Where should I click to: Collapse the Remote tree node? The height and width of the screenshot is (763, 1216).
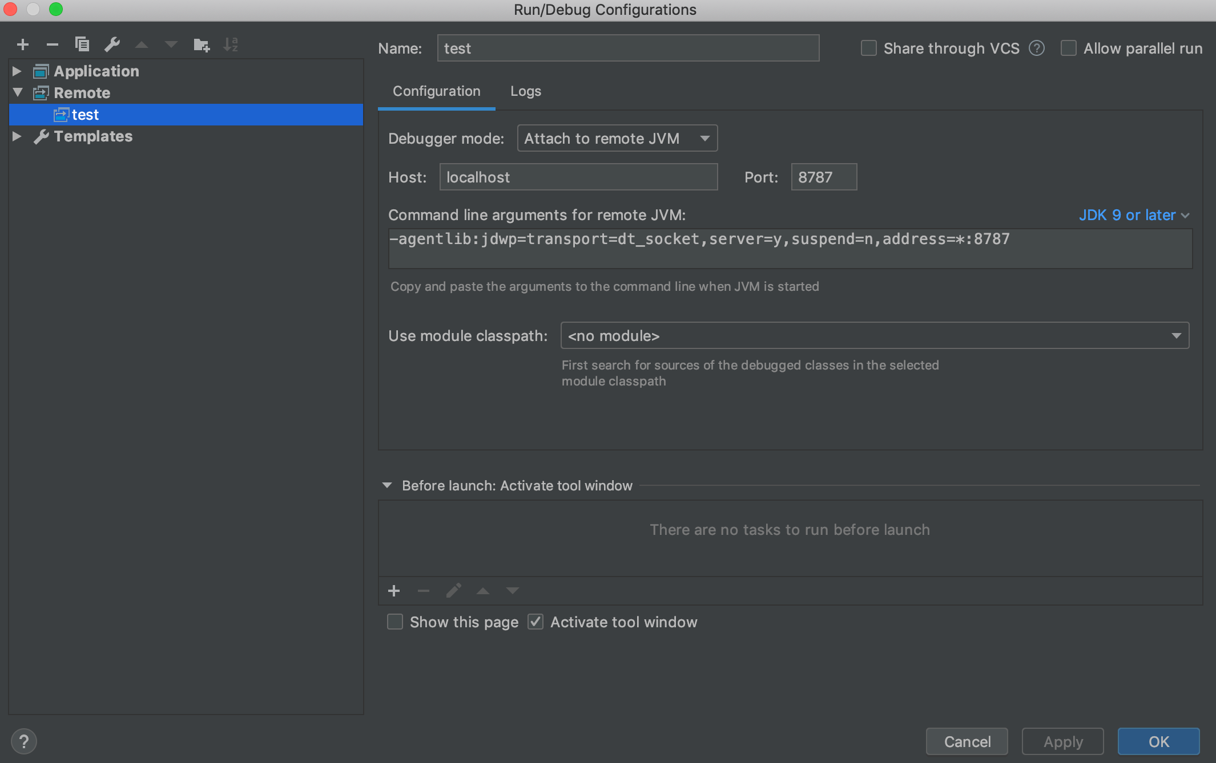(x=17, y=92)
